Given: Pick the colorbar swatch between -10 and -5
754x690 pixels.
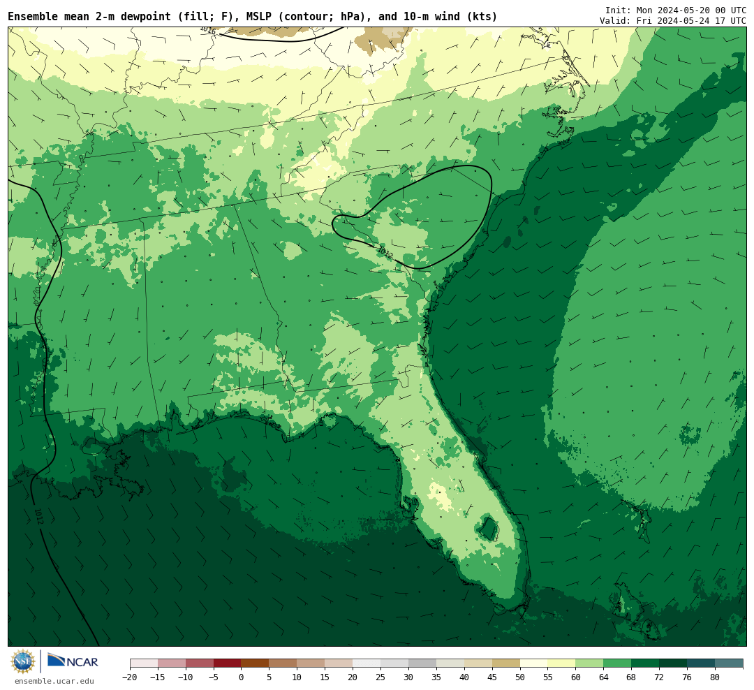Looking at the screenshot, I should (x=200, y=663).
